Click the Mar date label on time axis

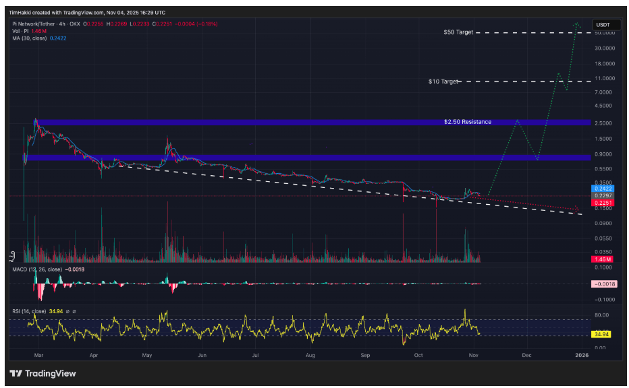click(x=38, y=355)
